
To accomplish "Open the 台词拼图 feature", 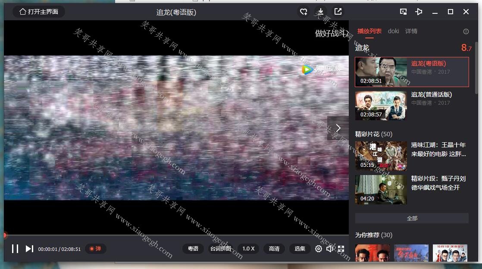I will (x=221, y=249).
